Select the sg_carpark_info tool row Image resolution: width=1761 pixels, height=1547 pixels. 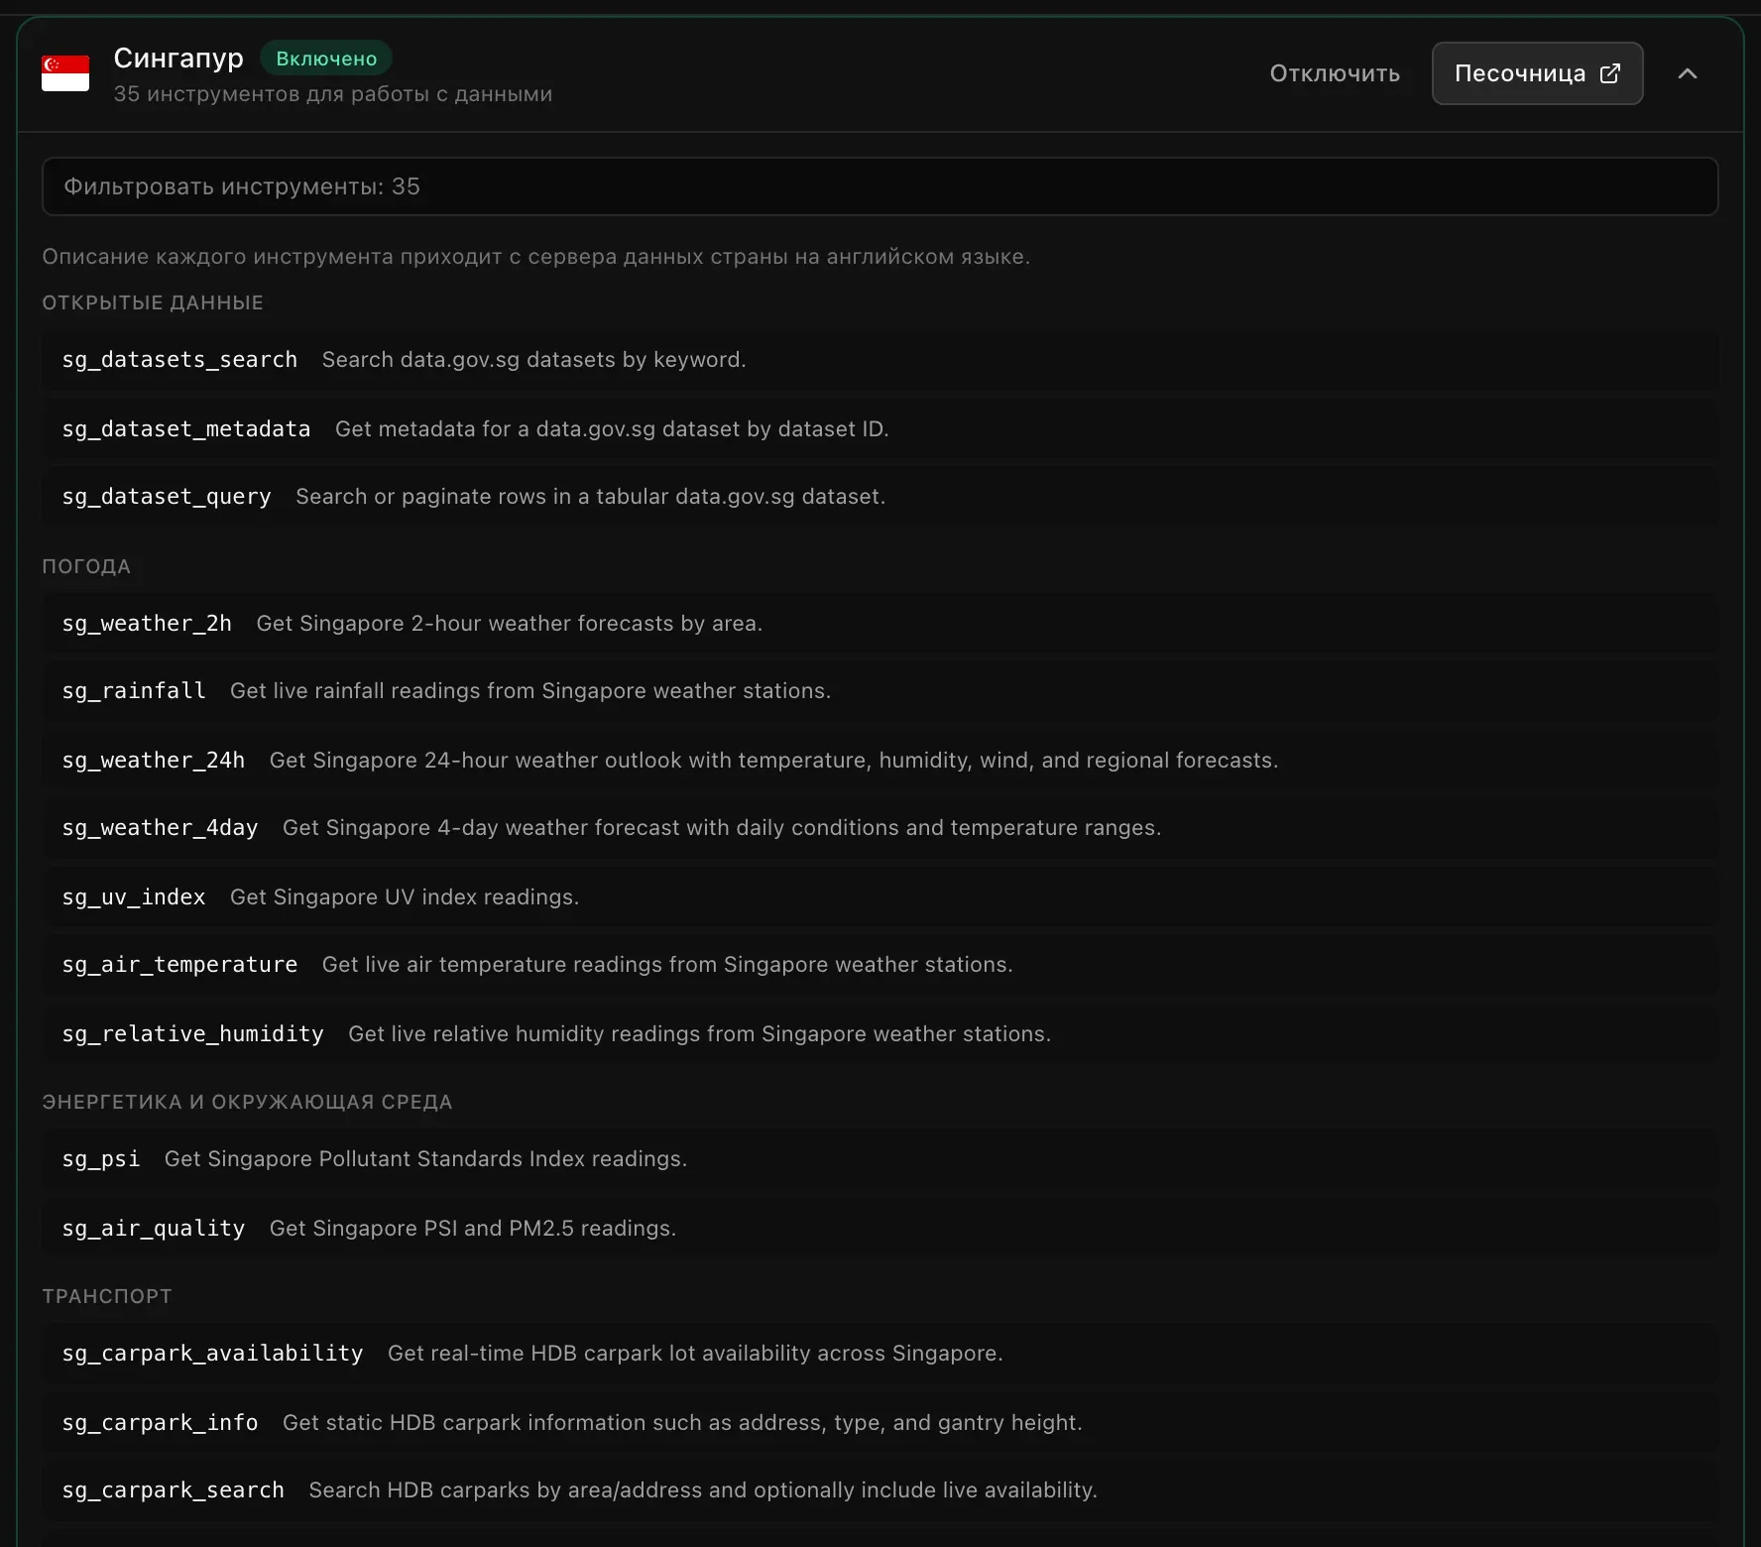click(x=880, y=1422)
